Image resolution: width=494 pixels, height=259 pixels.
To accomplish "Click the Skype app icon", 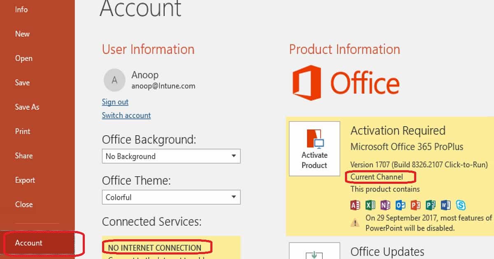I will point(461,205).
